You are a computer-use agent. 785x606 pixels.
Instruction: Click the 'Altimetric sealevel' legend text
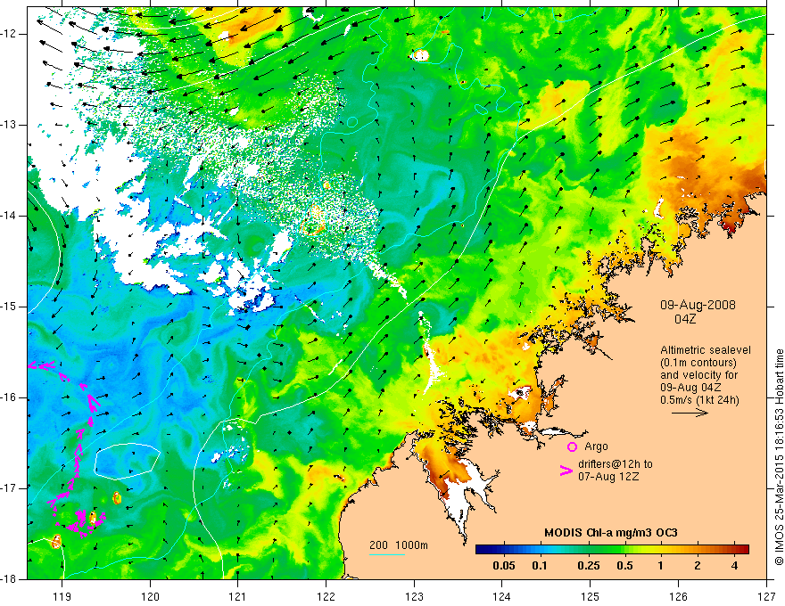[x=706, y=350]
